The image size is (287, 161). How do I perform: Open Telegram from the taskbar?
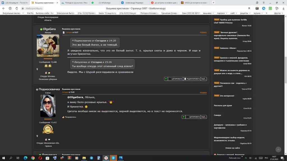click(91, 158)
